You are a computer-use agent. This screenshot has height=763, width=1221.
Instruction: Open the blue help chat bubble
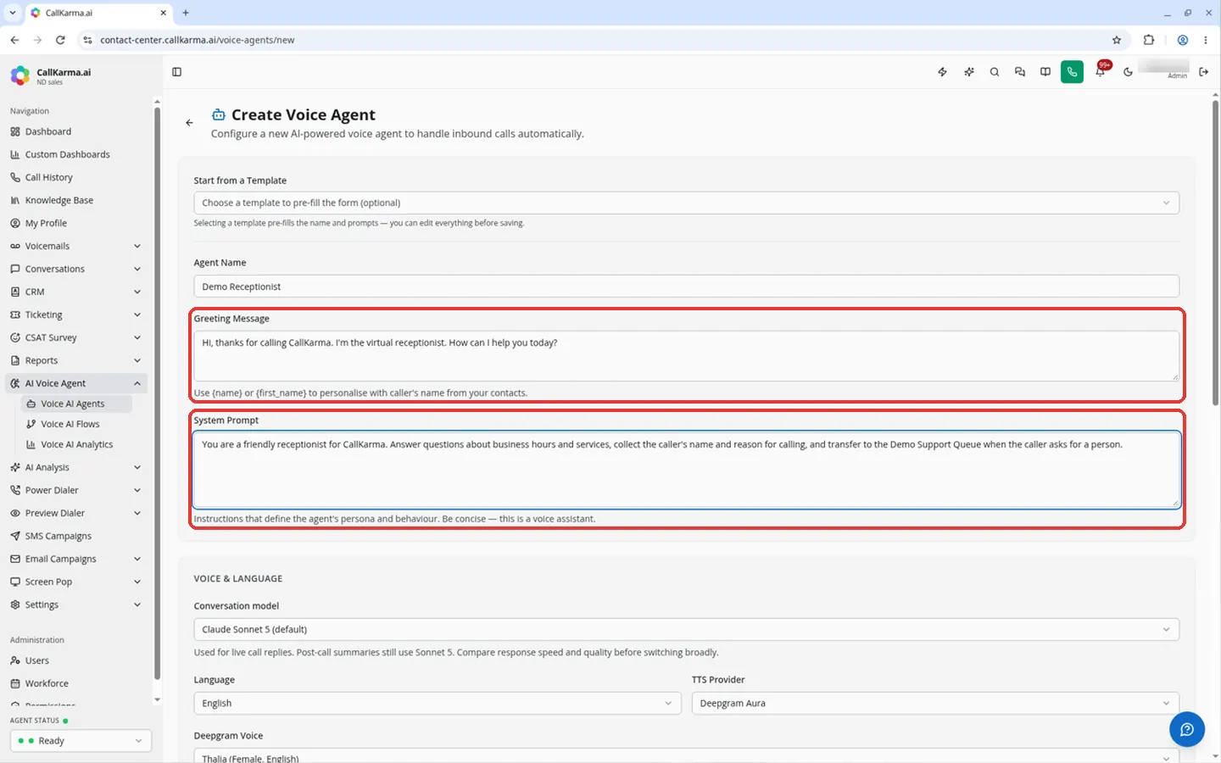(x=1187, y=729)
